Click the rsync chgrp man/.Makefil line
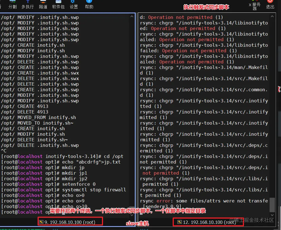Screen dimensions: 281x230 click(204, 67)
